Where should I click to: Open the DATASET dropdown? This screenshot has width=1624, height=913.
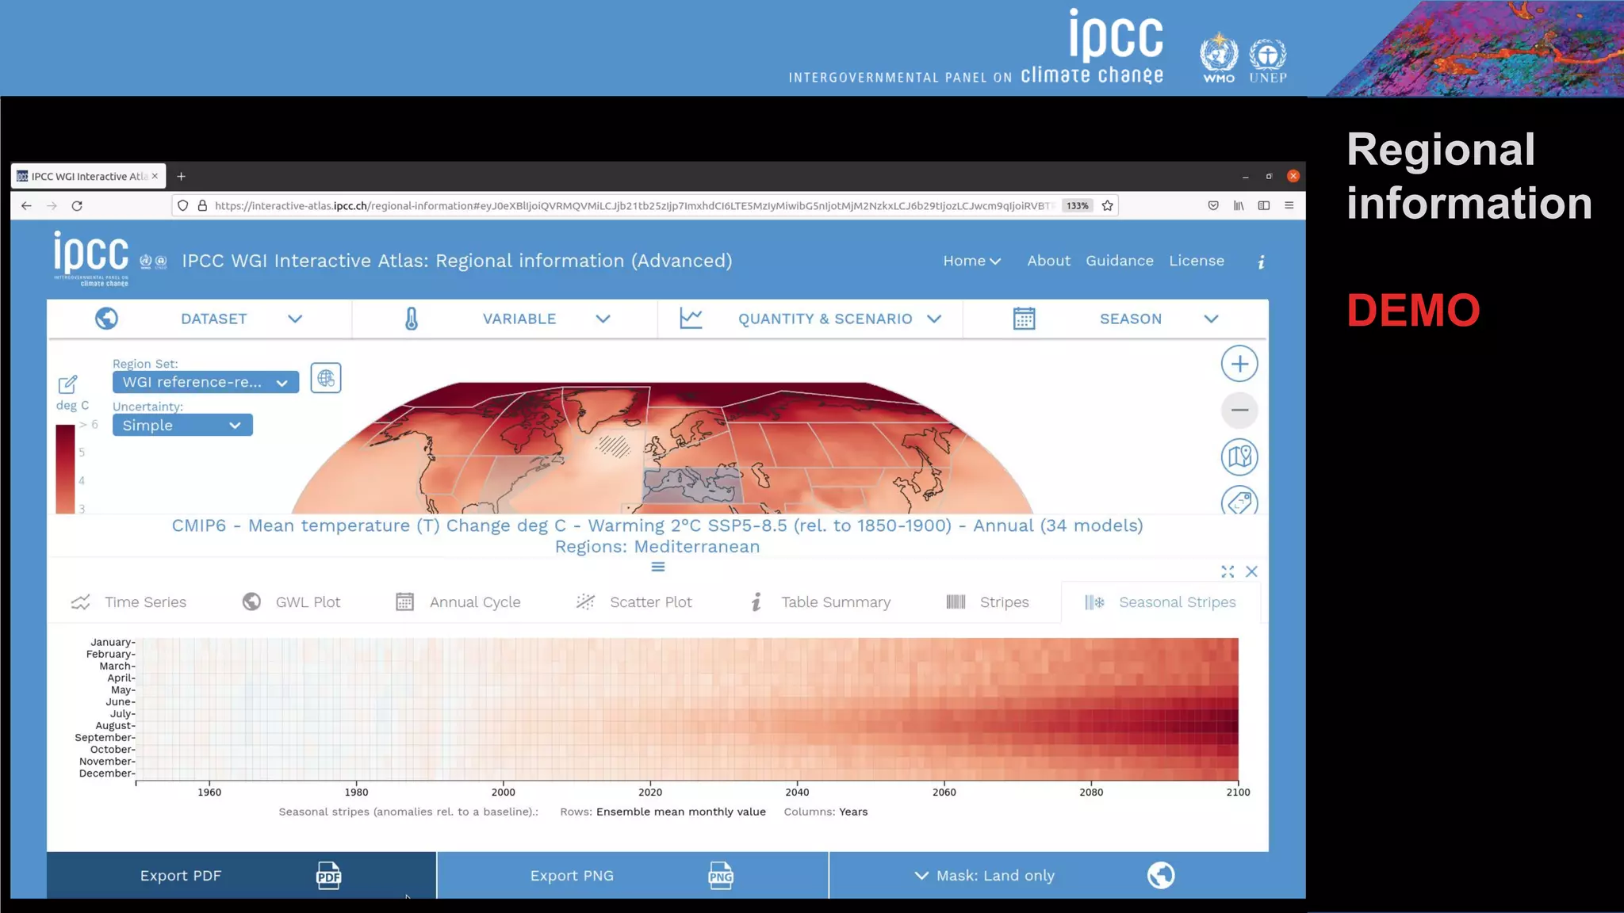(x=199, y=319)
